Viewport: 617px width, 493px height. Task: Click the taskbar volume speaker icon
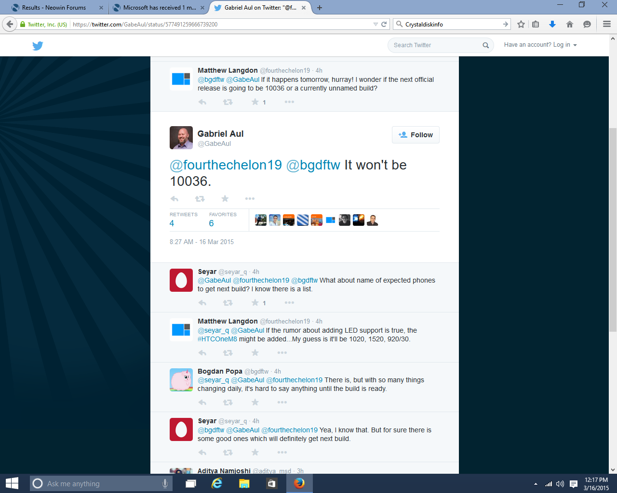[x=560, y=484]
